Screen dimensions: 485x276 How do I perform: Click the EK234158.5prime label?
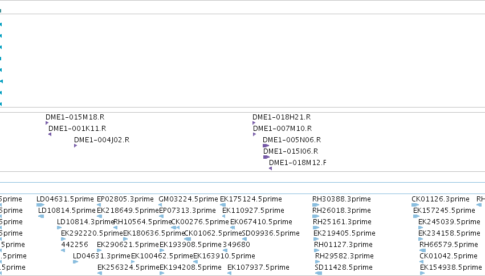click(449, 234)
